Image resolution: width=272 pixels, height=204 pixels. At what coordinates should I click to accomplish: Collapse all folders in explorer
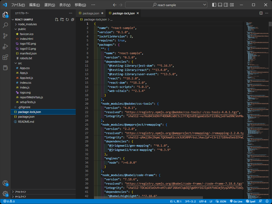(73, 20)
